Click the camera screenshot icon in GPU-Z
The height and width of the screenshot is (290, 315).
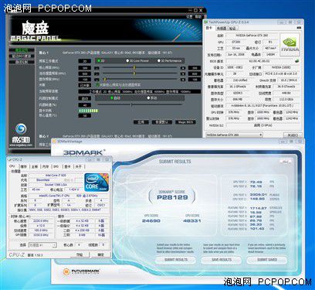(299, 28)
